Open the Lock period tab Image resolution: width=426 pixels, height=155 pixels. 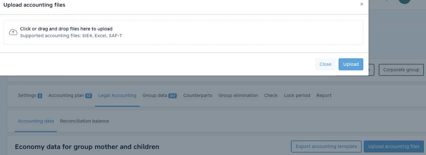[x=297, y=95]
